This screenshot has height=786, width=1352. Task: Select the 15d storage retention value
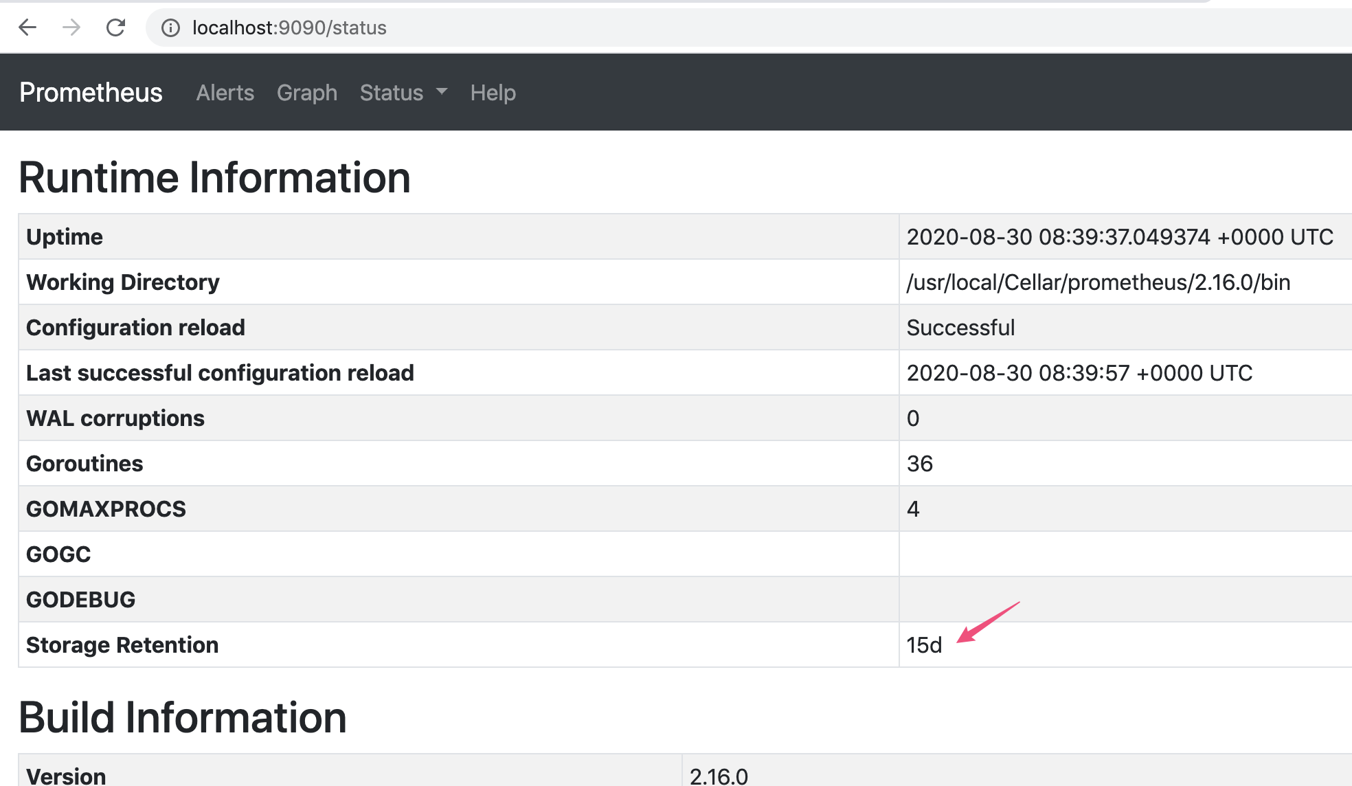point(924,644)
